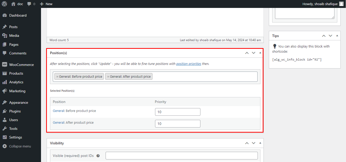Click the lightbulb tip icon
Viewport: 346px width, 162px height.
[275, 46]
